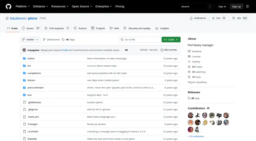Star the repository
The image size is (256, 141).
click(240, 18)
